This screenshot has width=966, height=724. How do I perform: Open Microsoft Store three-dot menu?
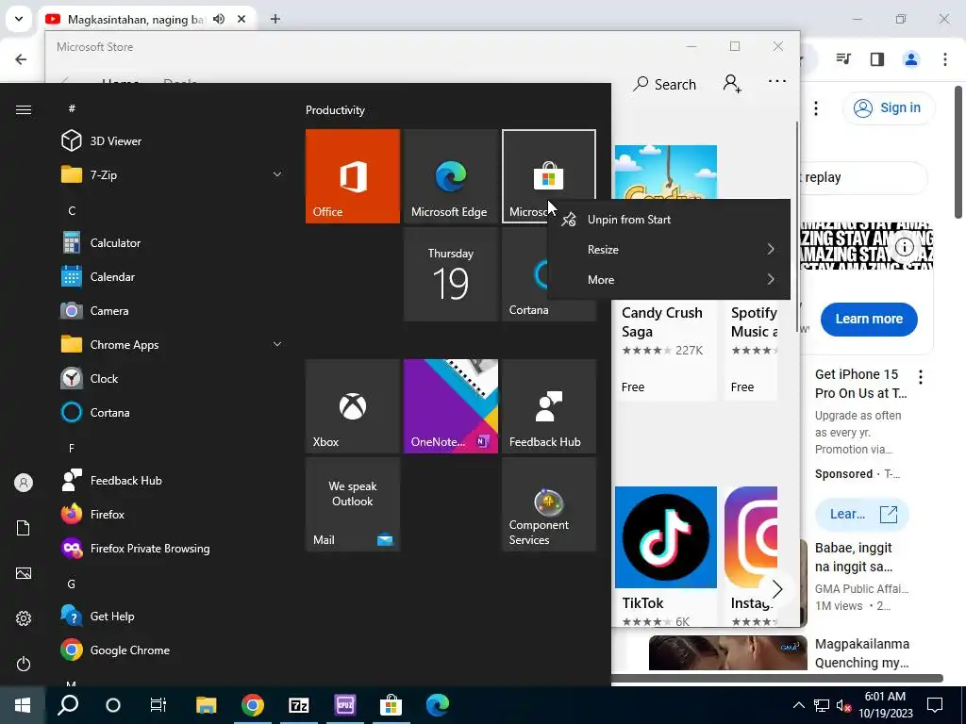coord(777,81)
